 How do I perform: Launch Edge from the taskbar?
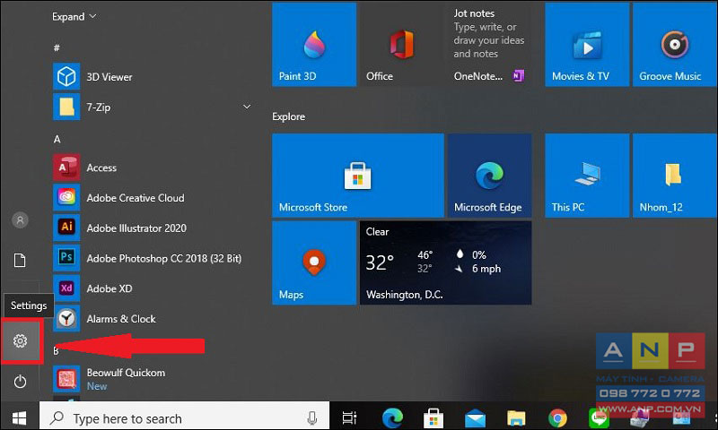pyautogui.click(x=392, y=417)
